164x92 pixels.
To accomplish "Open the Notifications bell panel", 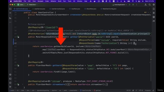I will tap(154, 9).
